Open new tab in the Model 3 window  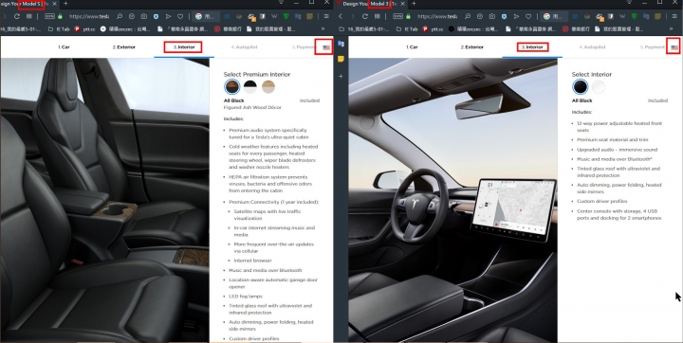[414, 4]
